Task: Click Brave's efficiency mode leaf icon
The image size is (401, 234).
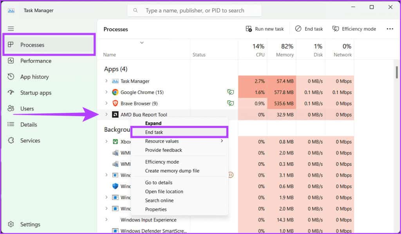Action: point(230,103)
